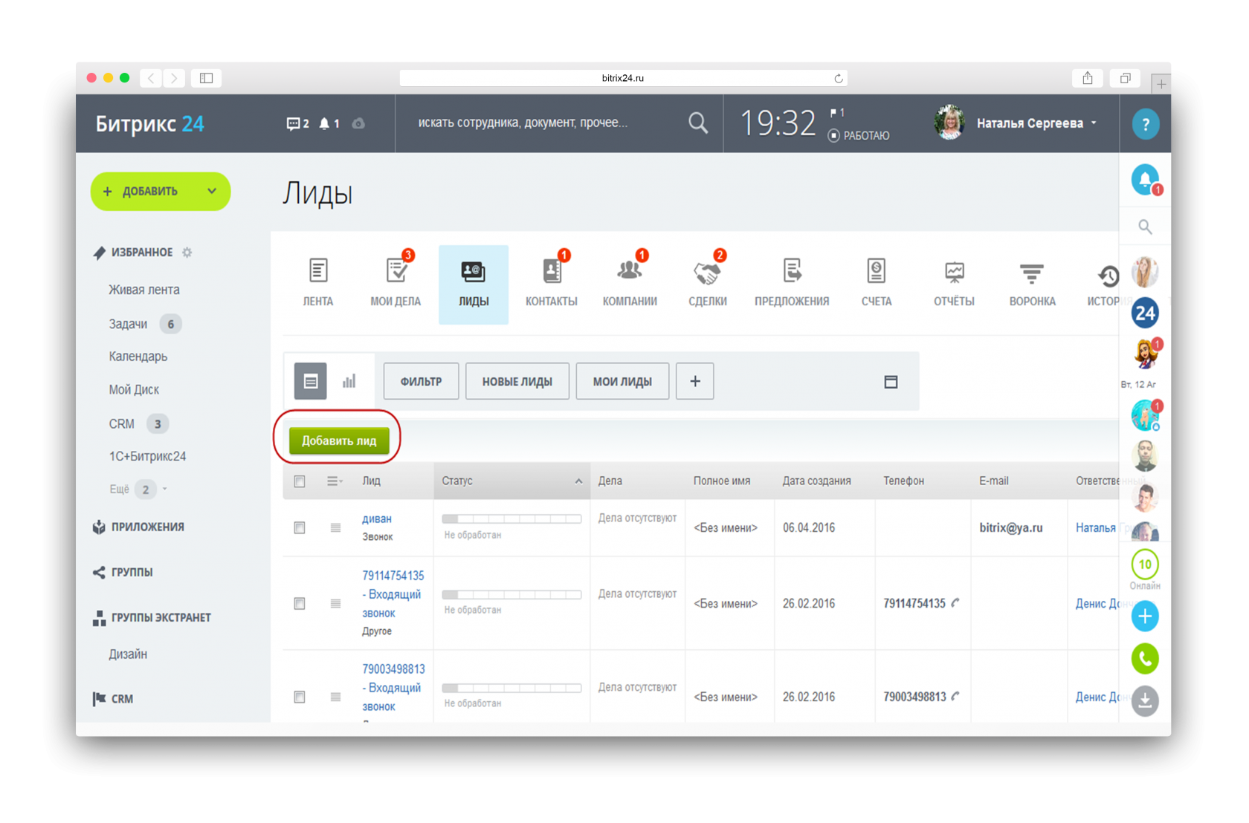Go back in the browser
Viewport: 1249px width, 823px height.
[x=151, y=78]
